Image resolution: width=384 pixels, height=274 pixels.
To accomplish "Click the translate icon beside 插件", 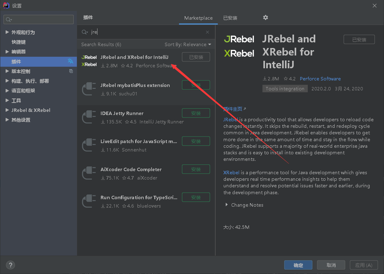I will [x=71, y=61].
